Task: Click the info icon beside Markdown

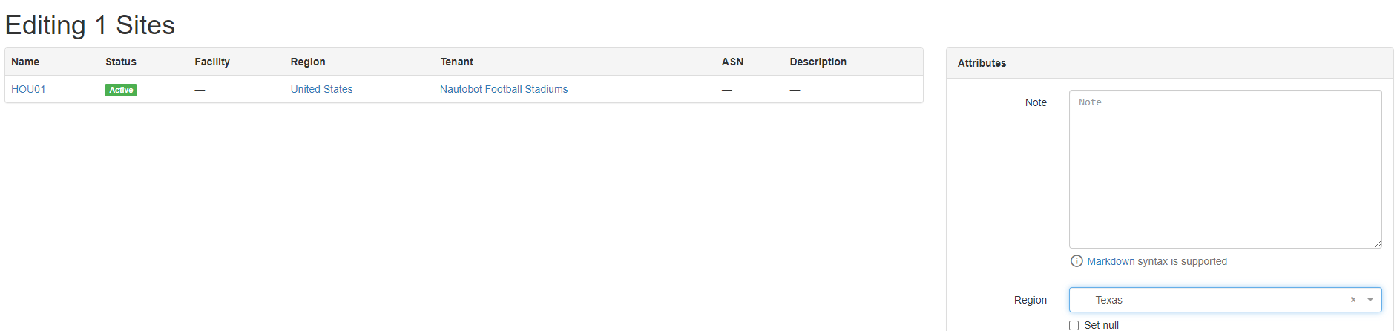Action: coord(1077,261)
